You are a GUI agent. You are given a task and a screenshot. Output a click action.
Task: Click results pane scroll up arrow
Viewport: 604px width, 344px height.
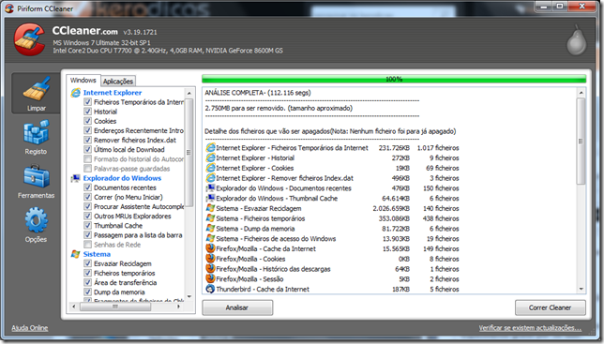581,93
